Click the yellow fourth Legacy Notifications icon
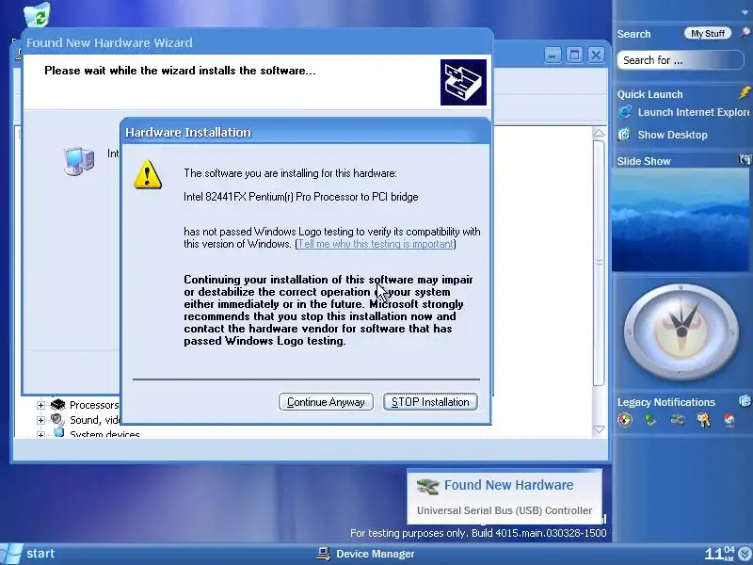Screen dimensions: 753x565 tap(704, 420)
